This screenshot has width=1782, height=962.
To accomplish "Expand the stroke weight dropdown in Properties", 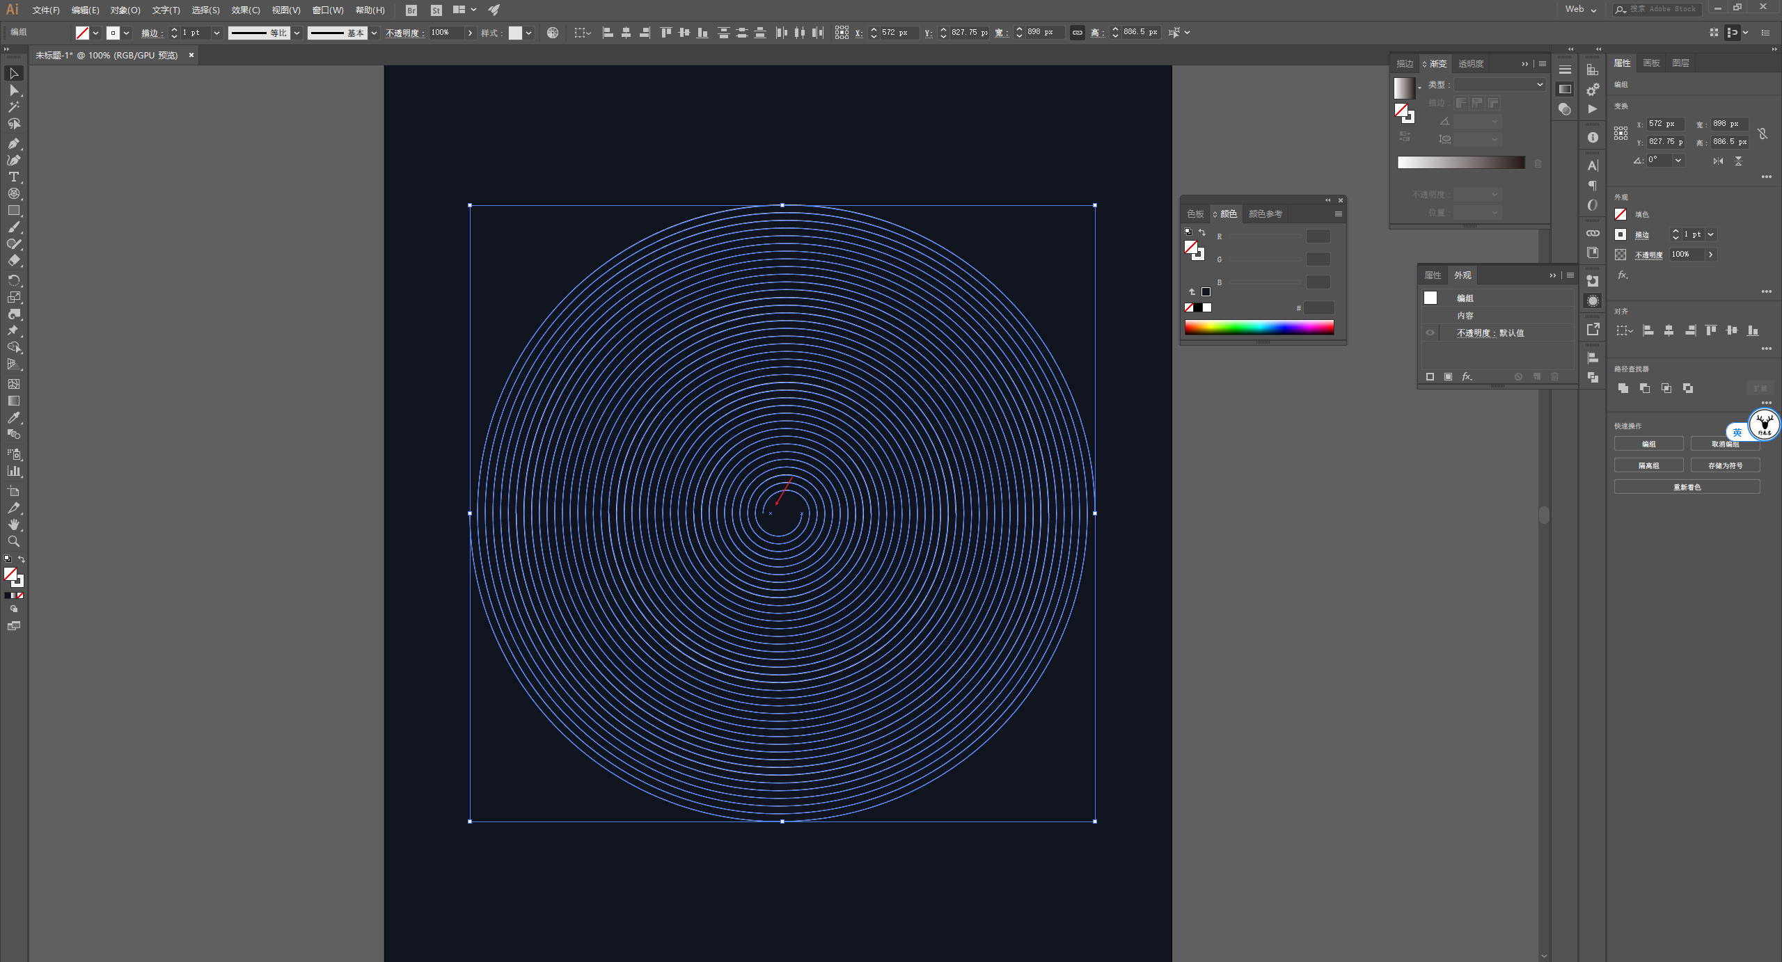I will pos(1711,234).
